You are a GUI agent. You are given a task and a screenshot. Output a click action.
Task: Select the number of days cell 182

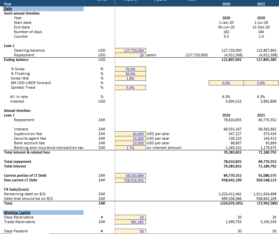(x=226, y=32)
